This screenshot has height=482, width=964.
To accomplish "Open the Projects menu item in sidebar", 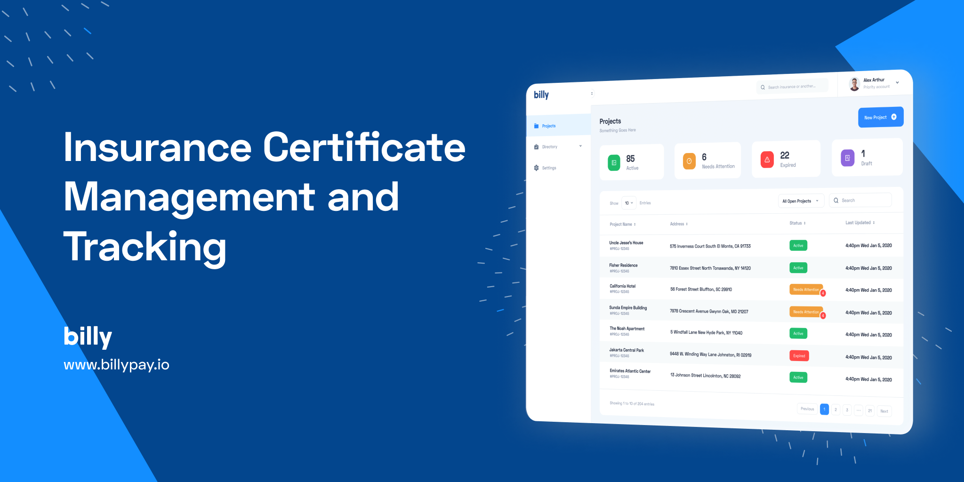I will pyautogui.click(x=558, y=126).
